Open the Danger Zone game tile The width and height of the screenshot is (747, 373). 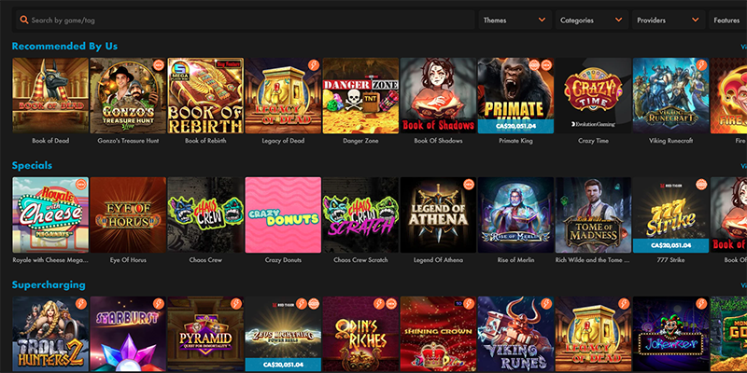pos(360,96)
